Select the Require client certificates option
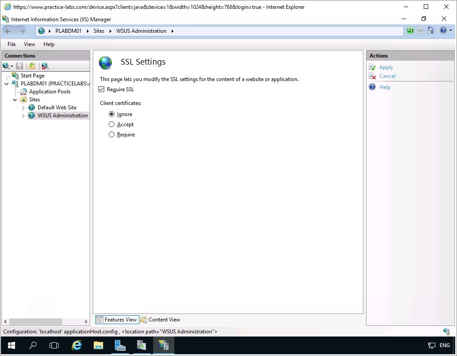 (112, 135)
